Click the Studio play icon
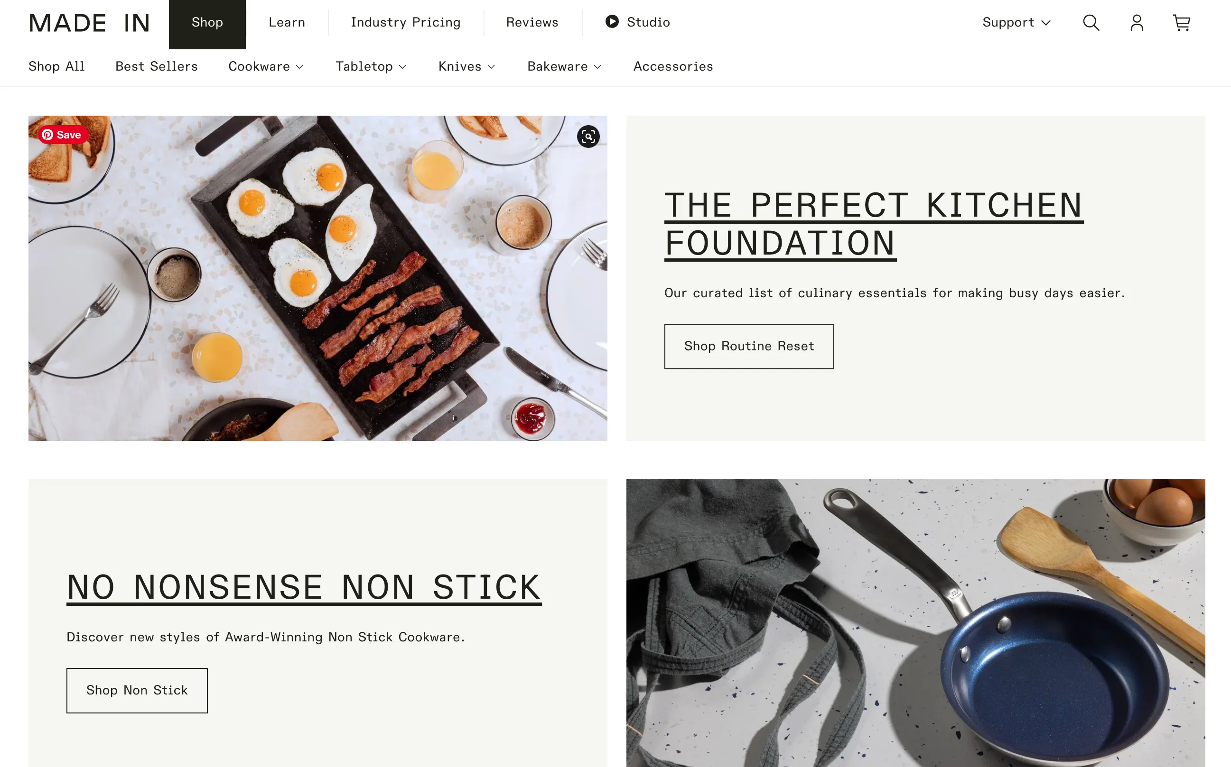This screenshot has width=1231, height=767. pos(612,22)
